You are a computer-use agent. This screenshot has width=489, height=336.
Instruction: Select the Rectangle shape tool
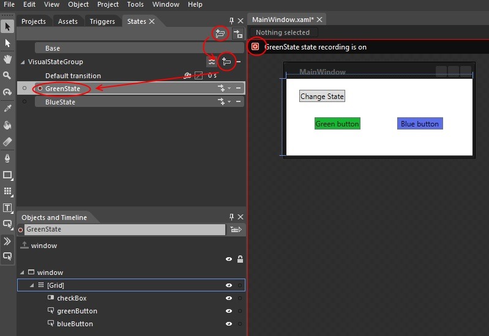click(x=8, y=175)
